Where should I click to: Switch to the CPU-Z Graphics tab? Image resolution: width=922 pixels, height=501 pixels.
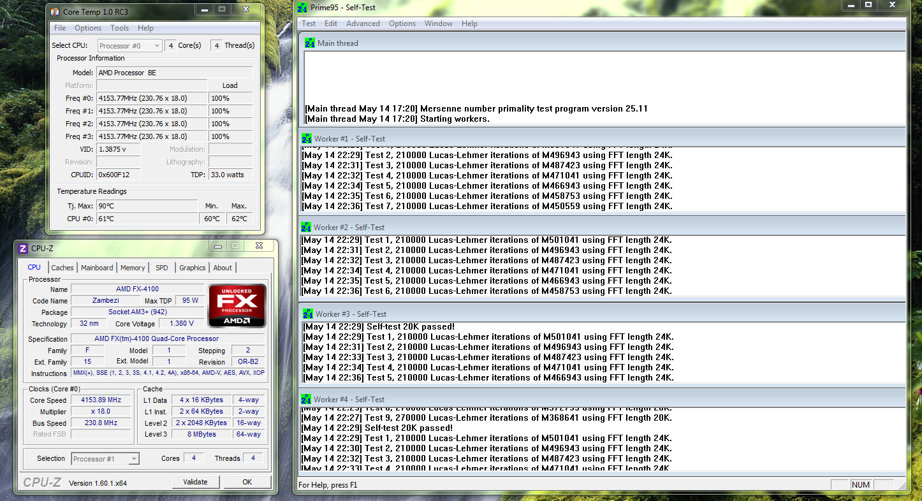[193, 268]
